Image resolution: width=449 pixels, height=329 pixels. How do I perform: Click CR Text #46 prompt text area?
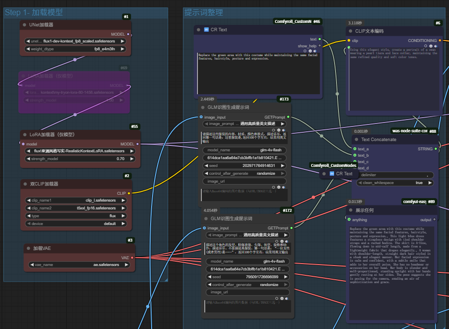pyautogui.click(x=259, y=73)
